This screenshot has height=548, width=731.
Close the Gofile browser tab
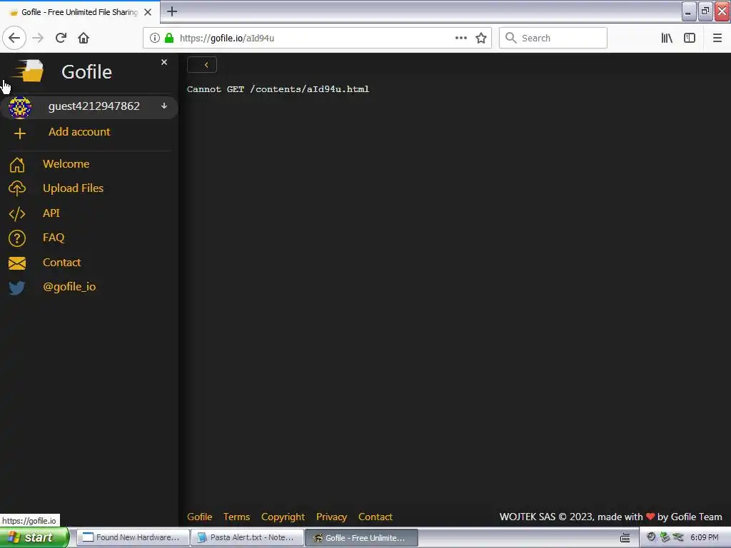[148, 12]
